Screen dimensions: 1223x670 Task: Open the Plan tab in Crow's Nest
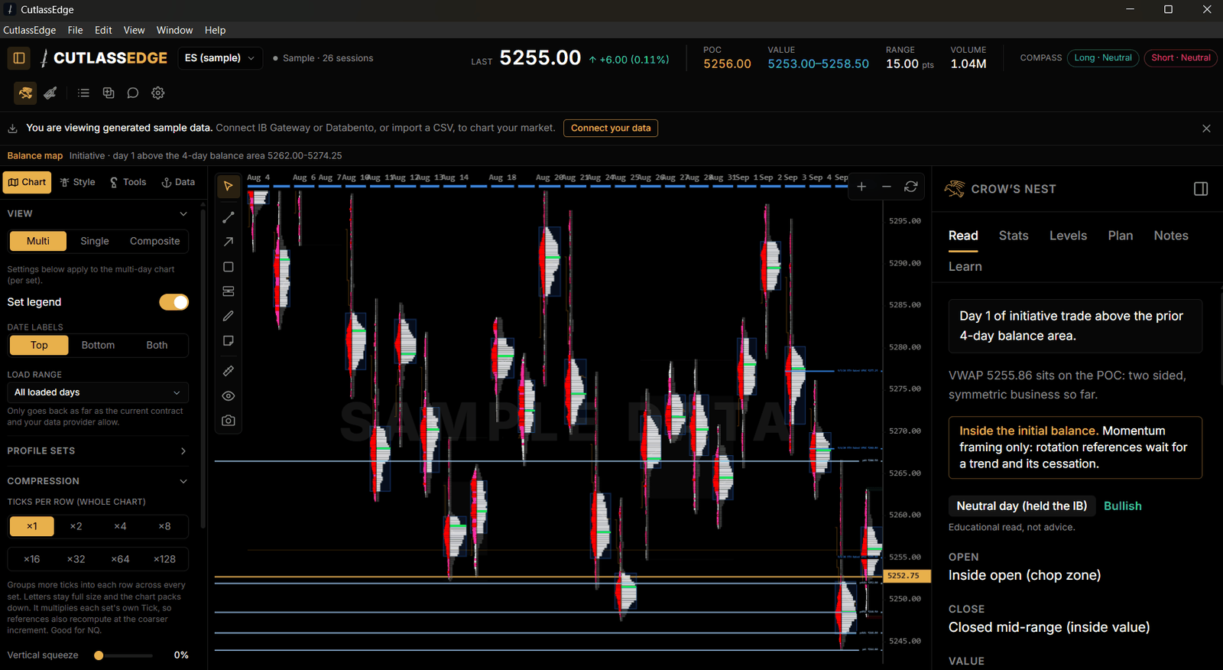pos(1121,236)
